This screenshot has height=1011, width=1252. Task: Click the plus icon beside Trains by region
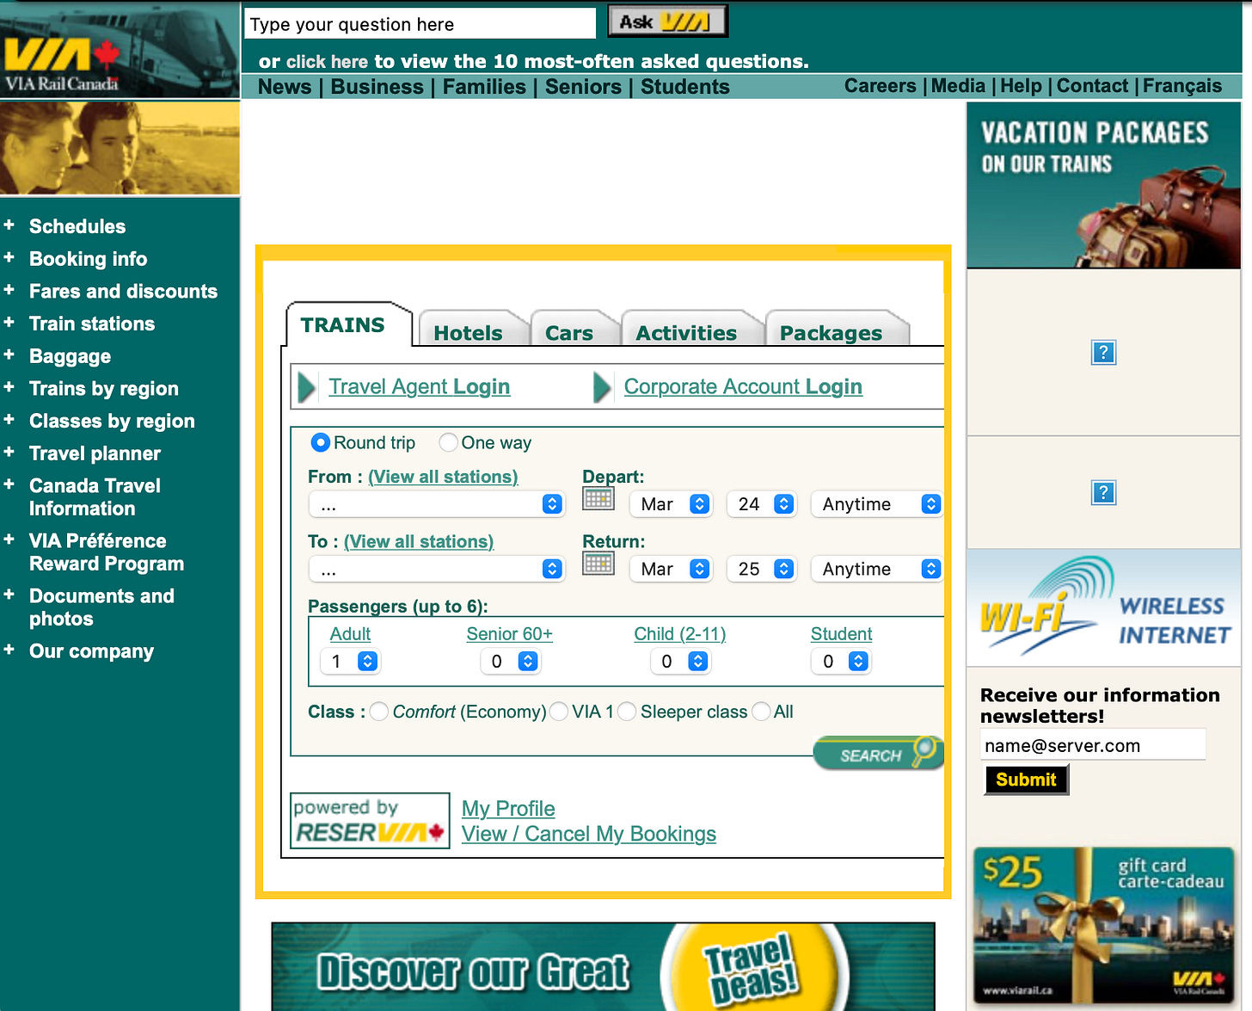pos(9,387)
